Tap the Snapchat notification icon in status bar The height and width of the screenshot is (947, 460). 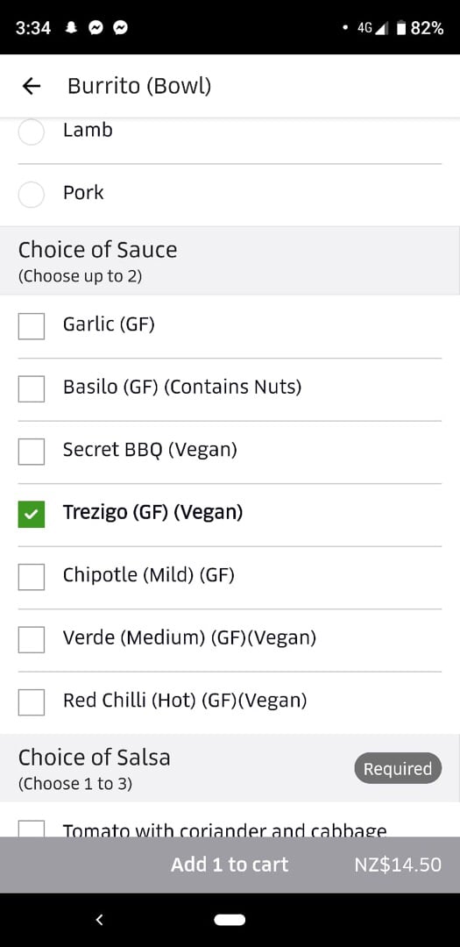[x=71, y=28]
